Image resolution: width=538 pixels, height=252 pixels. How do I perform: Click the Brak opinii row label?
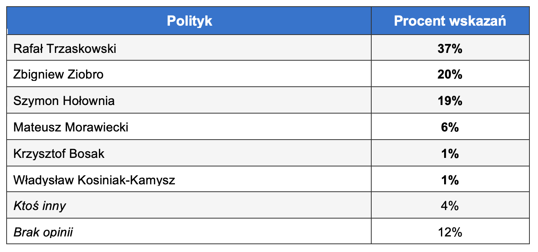coord(43,232)
